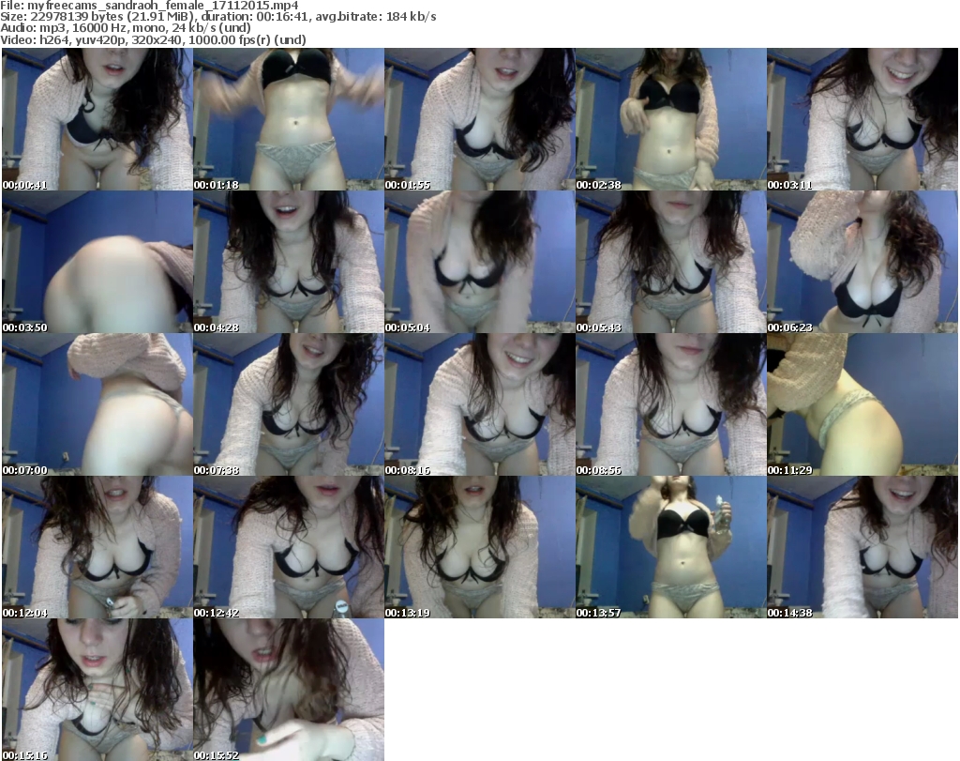Click the file name line ending in 17112015.mp4

click(149, 6)
